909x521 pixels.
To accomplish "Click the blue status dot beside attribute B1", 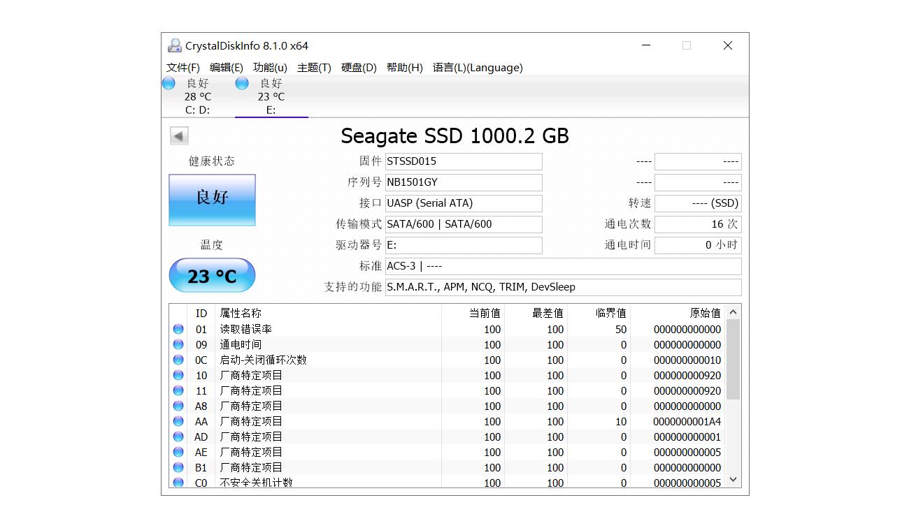I will (x=178, y=467).
